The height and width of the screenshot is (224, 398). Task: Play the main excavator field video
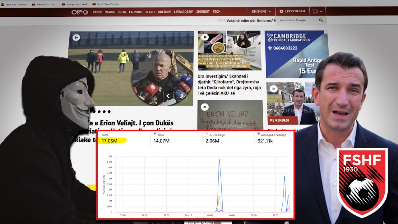[76, 37]
